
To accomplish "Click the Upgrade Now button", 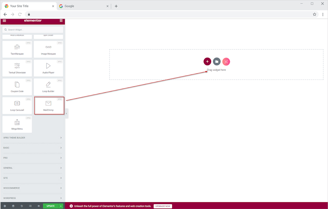I will 163,206.
